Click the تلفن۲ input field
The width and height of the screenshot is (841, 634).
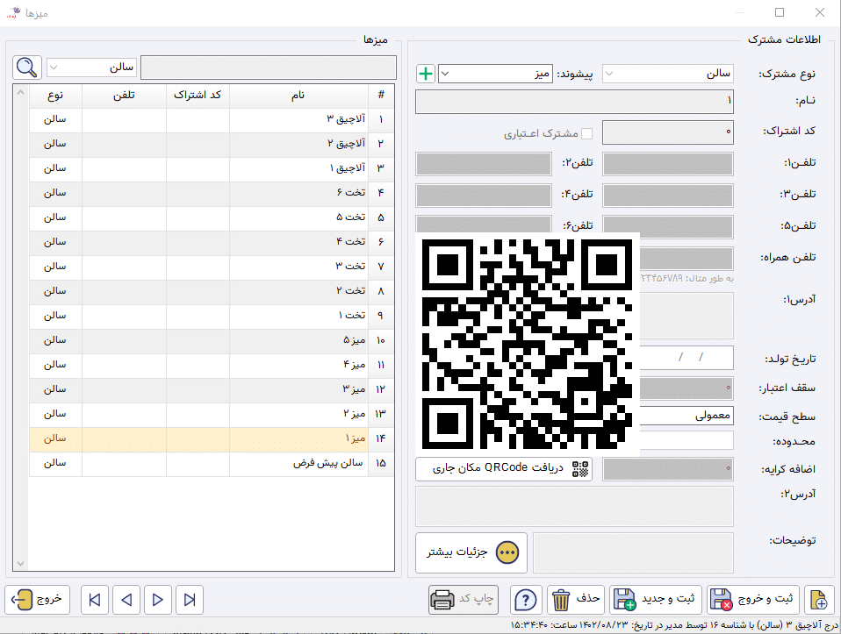point(483,164)
